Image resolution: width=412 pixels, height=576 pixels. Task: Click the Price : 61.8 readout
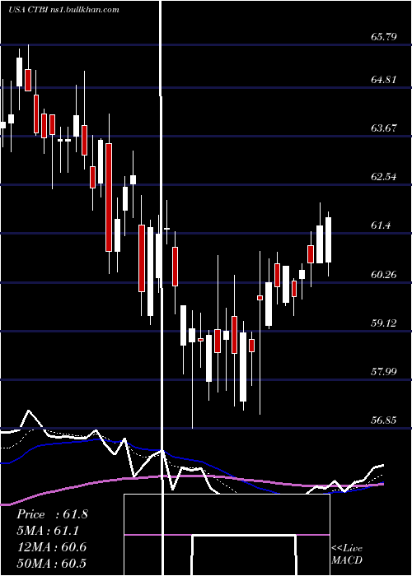[52, 514]
